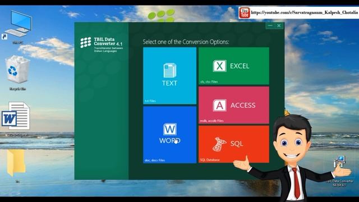The height and width of the screenshot is (202, 359).
Task: Click 'Transliterator between Indian Languages' subtitle
Action: click(108, 50)
